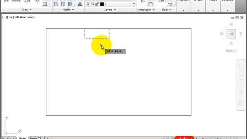The image size is (247, 139).
Task: Click E compass direction on ViewCube
Action: [x=241, y=34]
